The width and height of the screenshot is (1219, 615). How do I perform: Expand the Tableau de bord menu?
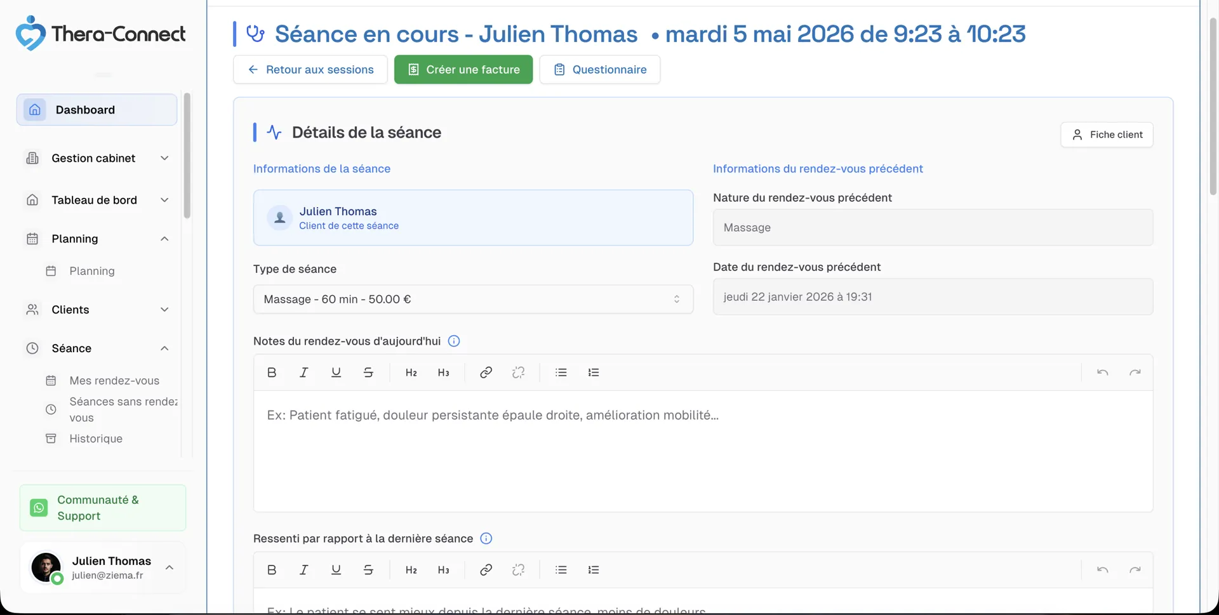97,200
